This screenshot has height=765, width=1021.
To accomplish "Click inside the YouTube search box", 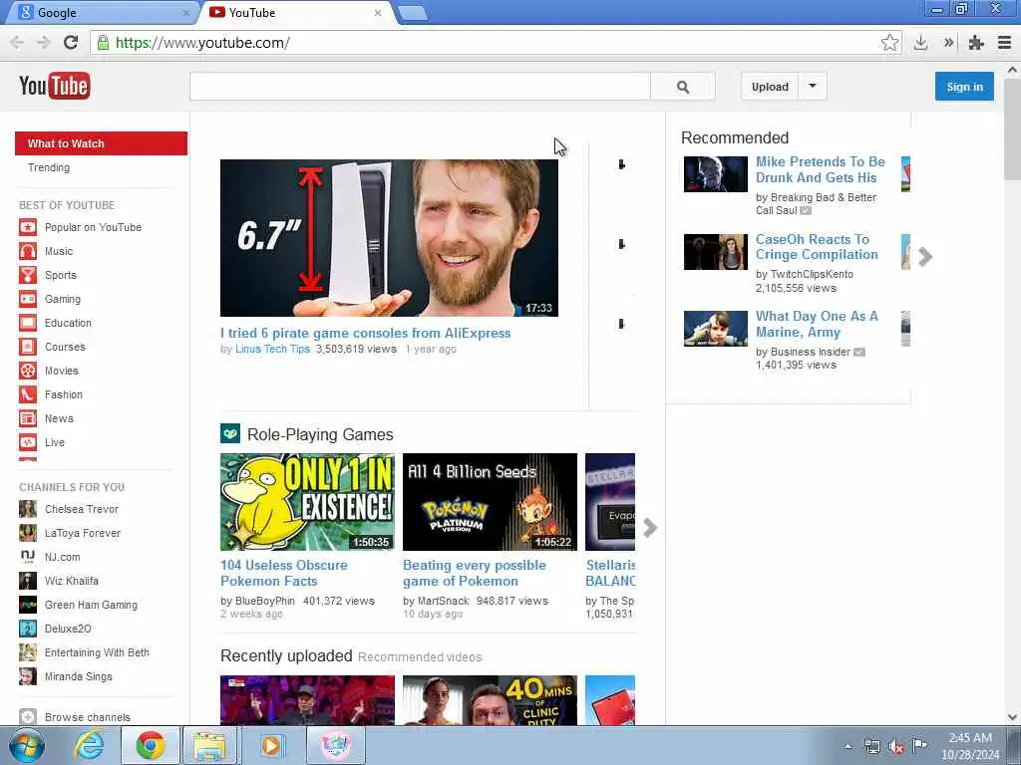I will click(x=420, y=87).
